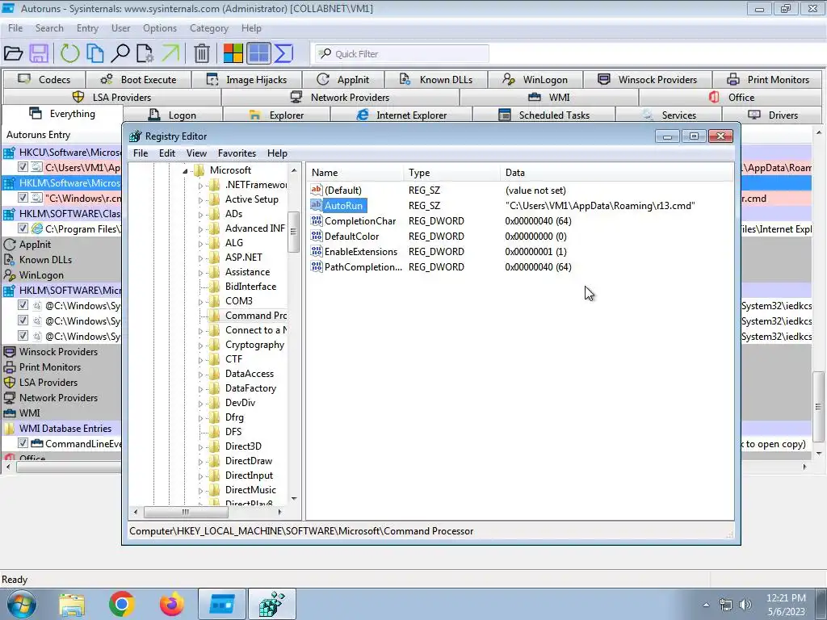Select the DefaultColor DWORD icon
The image size is (827, 620).
317,236
